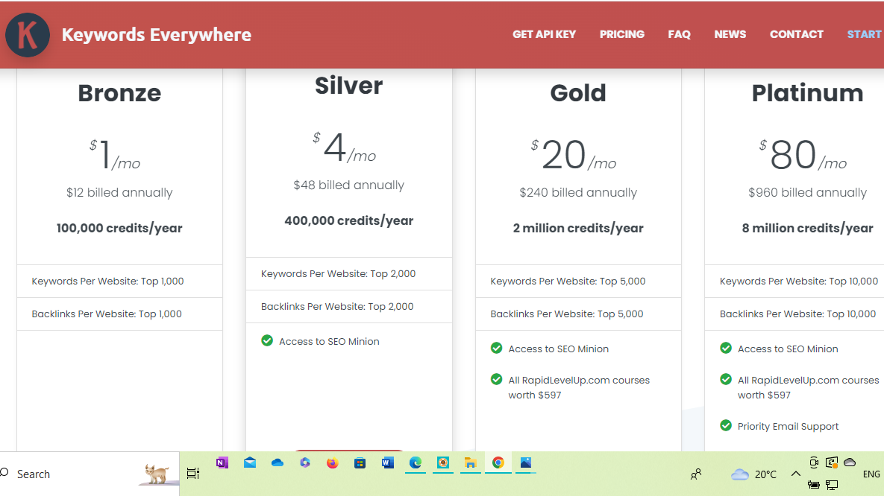Select the Gold plan heading

tap(578, 93)
